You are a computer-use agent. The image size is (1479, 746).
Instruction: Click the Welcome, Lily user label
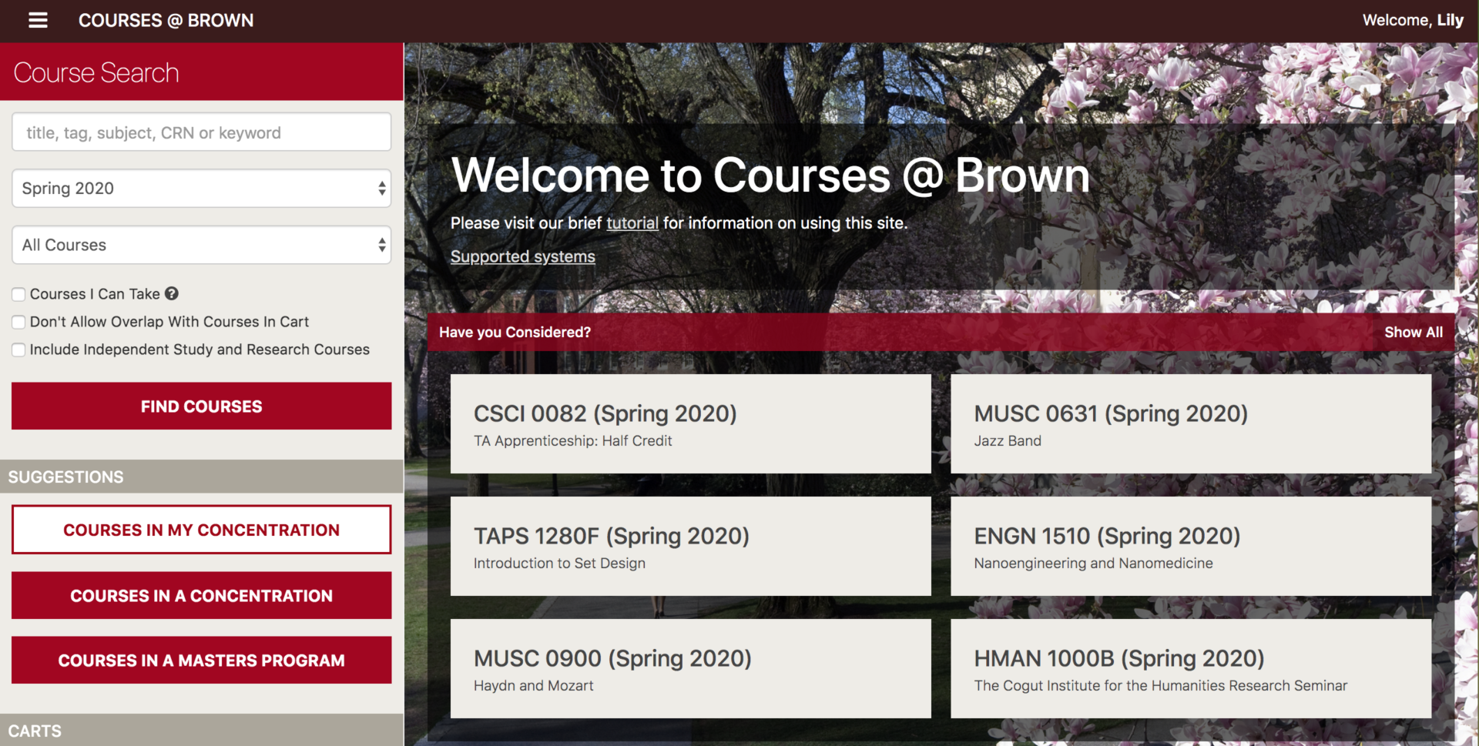pyautogui.click(x=1413, y=20)
